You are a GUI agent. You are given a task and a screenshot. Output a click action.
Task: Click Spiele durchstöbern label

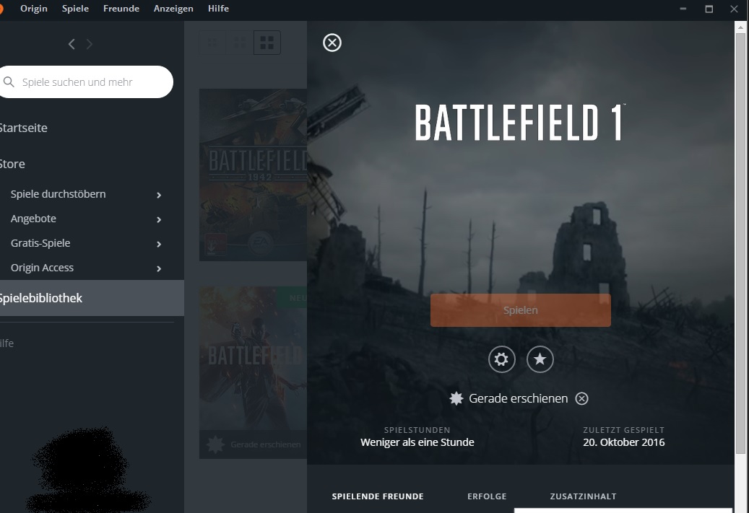(59, 194)
